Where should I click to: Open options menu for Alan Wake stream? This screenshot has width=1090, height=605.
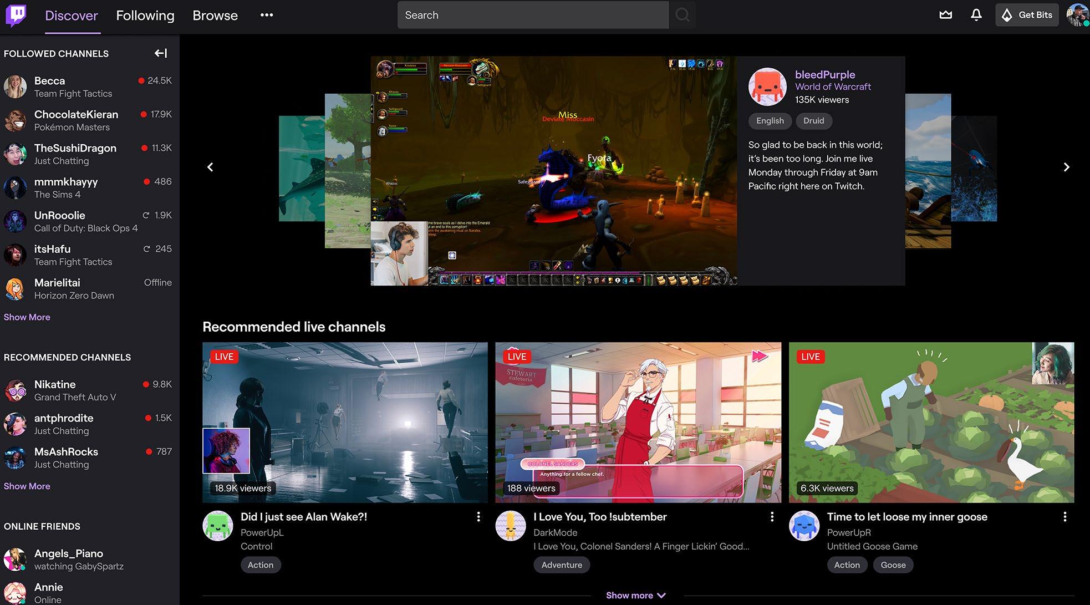pyautogui.click(x=478, y=517)
